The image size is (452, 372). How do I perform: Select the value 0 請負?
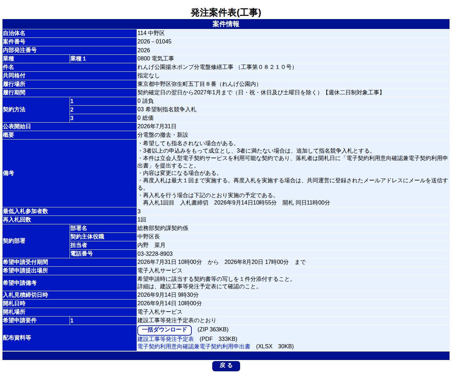point(145,101)
